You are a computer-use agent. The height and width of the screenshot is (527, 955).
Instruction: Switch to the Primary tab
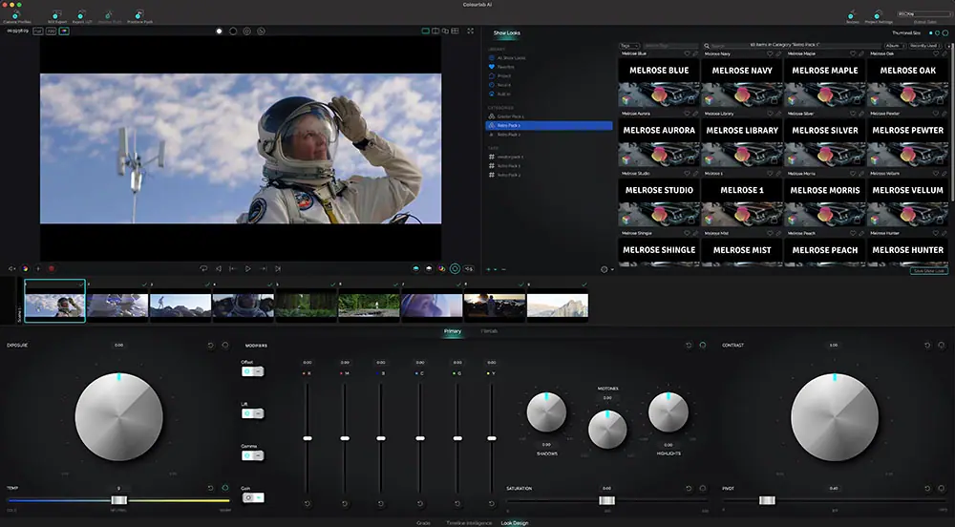coord(452,331)
